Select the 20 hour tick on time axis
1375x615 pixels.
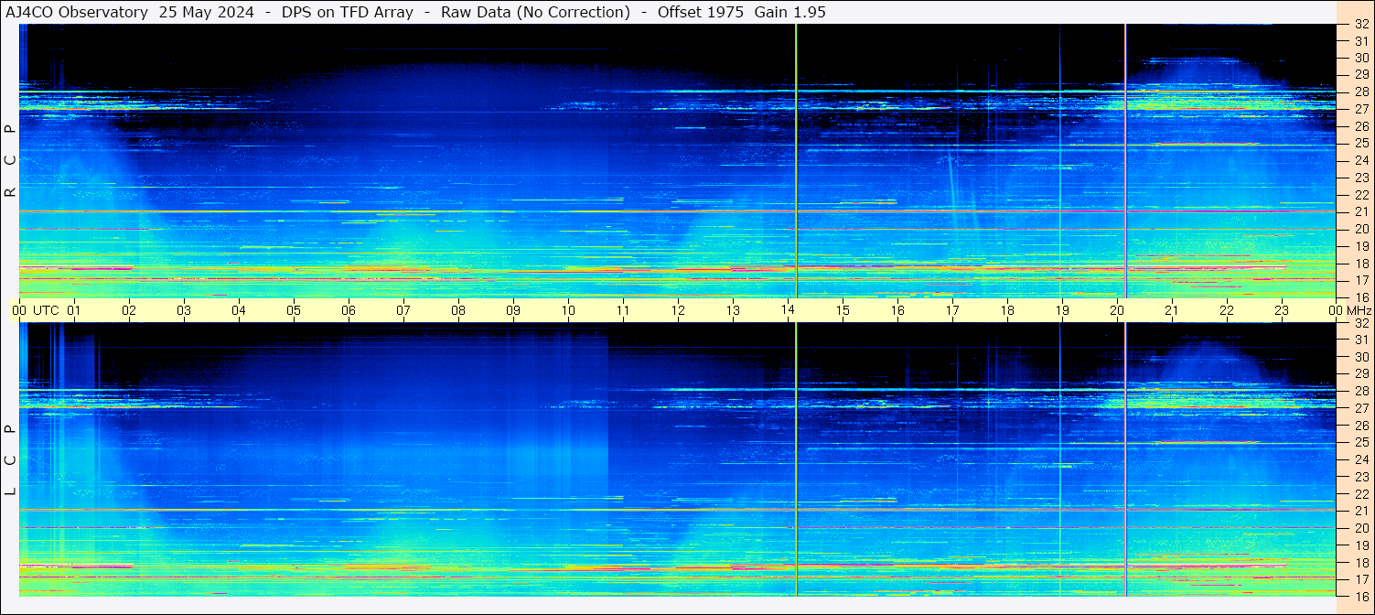(x=1117, y=310)
